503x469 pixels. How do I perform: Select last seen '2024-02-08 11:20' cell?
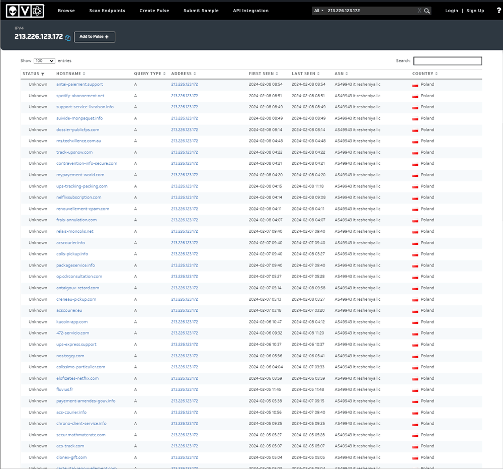[308, 333]
